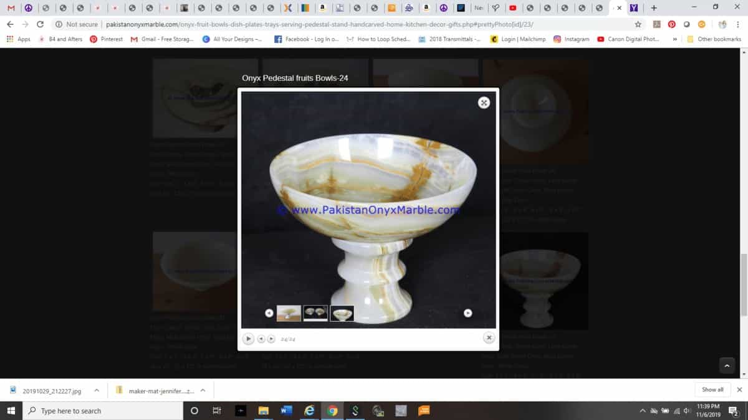Close the lightbox with the bottom X button

point(489,337)
